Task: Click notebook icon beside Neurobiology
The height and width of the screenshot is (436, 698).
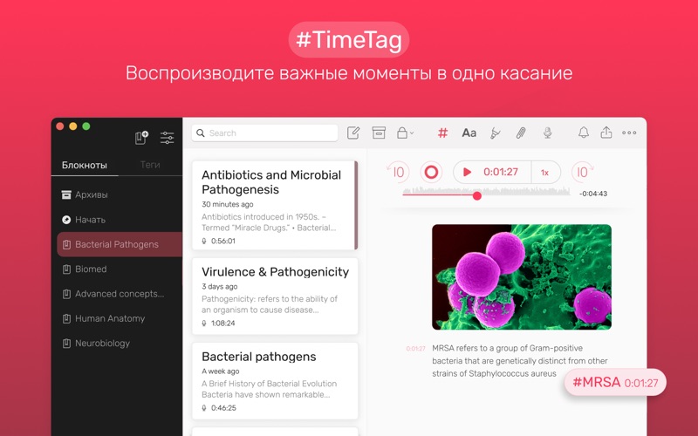Action: click(x=66, y=343)
